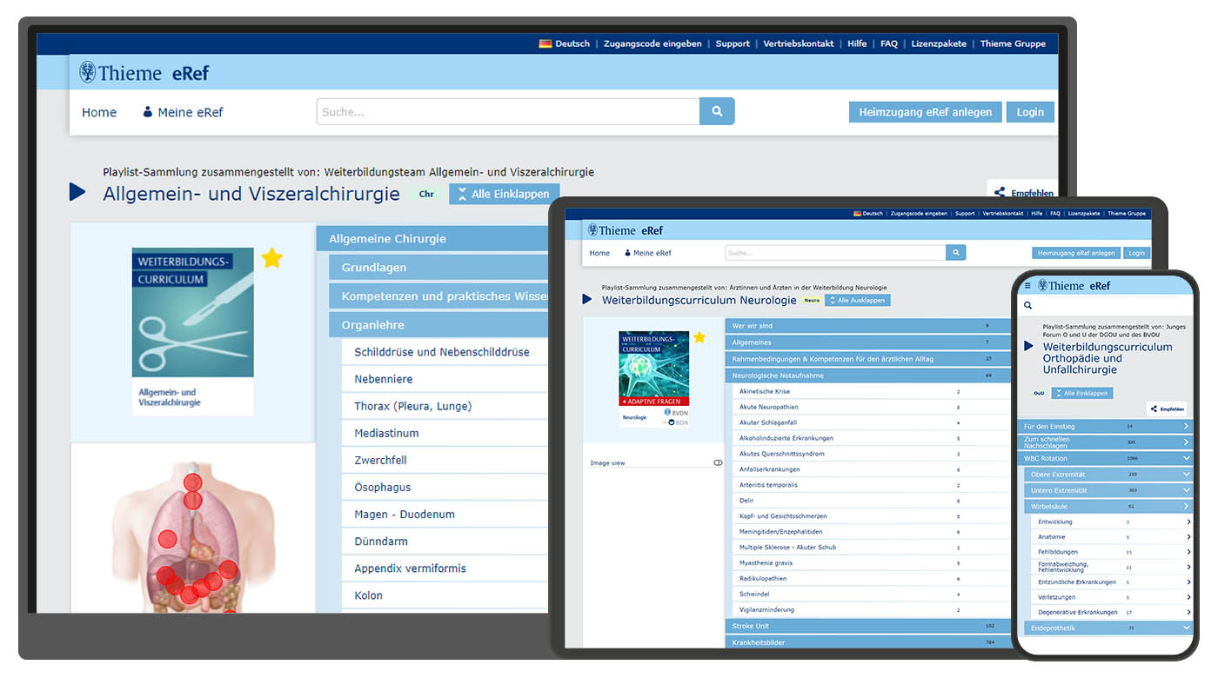
Task: Click Support in desktop top bar
Action: (x=733, y=43)
